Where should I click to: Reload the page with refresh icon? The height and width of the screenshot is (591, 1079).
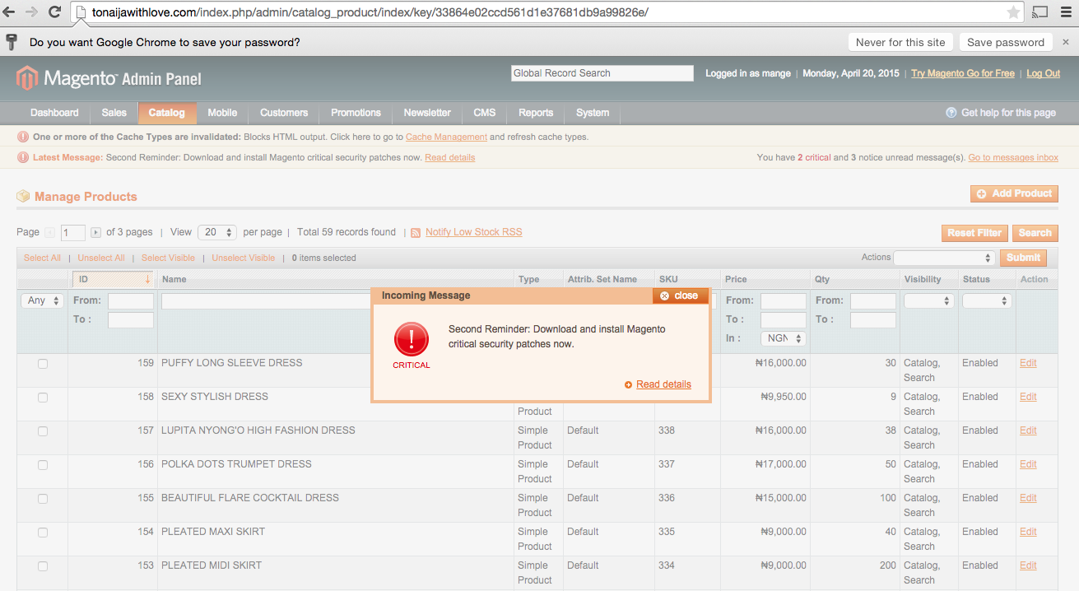(x=55, y=12)
